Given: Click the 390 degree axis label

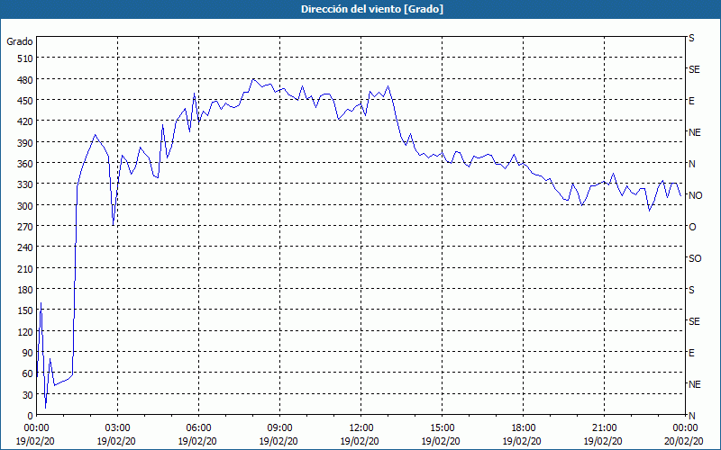Looking at the screenshot, I should 25,142.
